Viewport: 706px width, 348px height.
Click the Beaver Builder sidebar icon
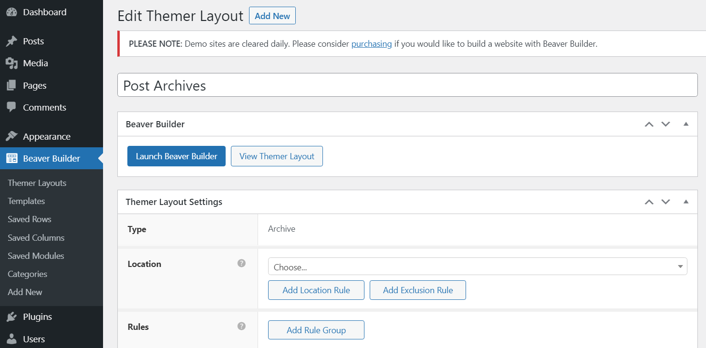(11, 158)
